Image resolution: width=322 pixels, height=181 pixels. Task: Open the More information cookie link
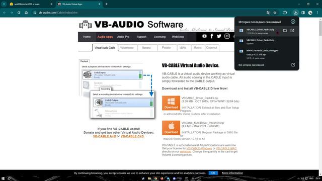(232, 173)
